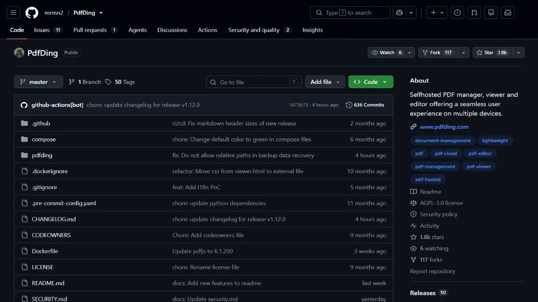The image size is (538, 302).
Task: Click the pdf-editor topic tag
Action: (x=480, y=154)
